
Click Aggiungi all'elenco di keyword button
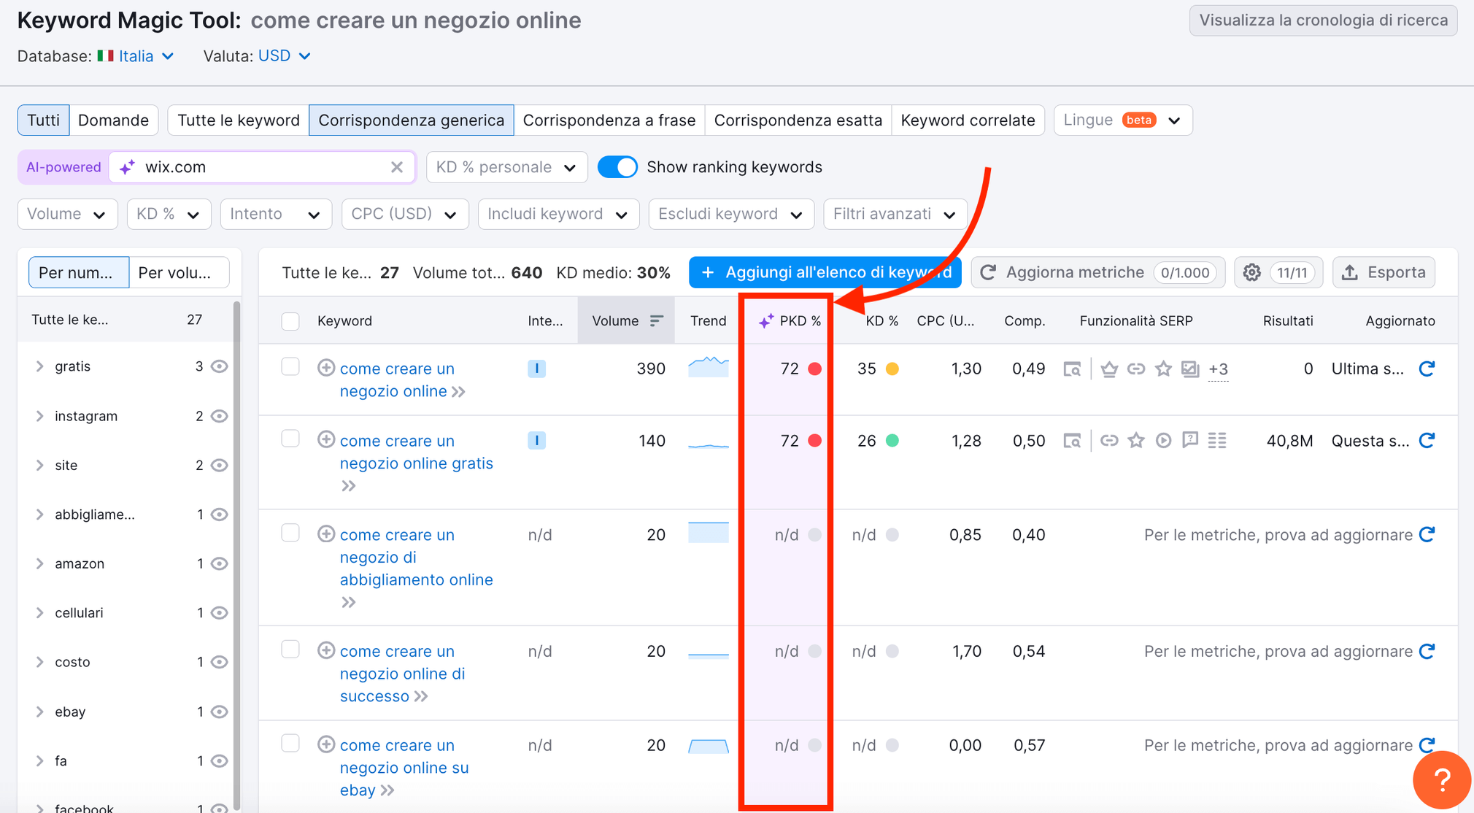pos(825,273)
